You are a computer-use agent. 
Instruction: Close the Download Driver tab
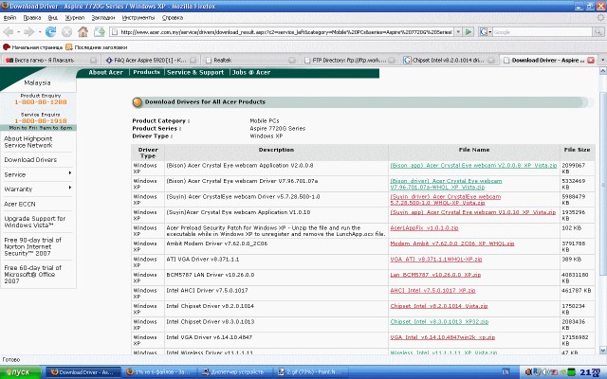coord(591,60)
